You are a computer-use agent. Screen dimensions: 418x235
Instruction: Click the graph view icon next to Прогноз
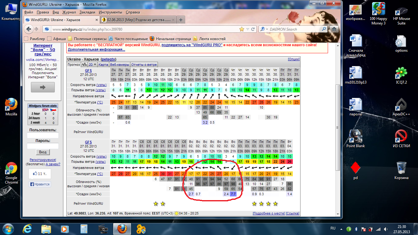click(84, 65)
